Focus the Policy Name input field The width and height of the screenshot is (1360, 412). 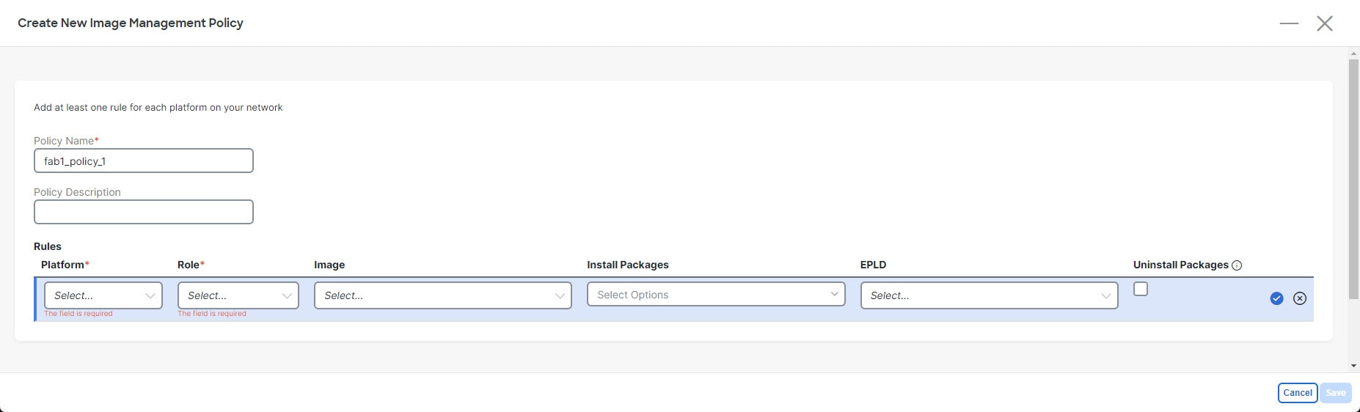coord(144,161)
